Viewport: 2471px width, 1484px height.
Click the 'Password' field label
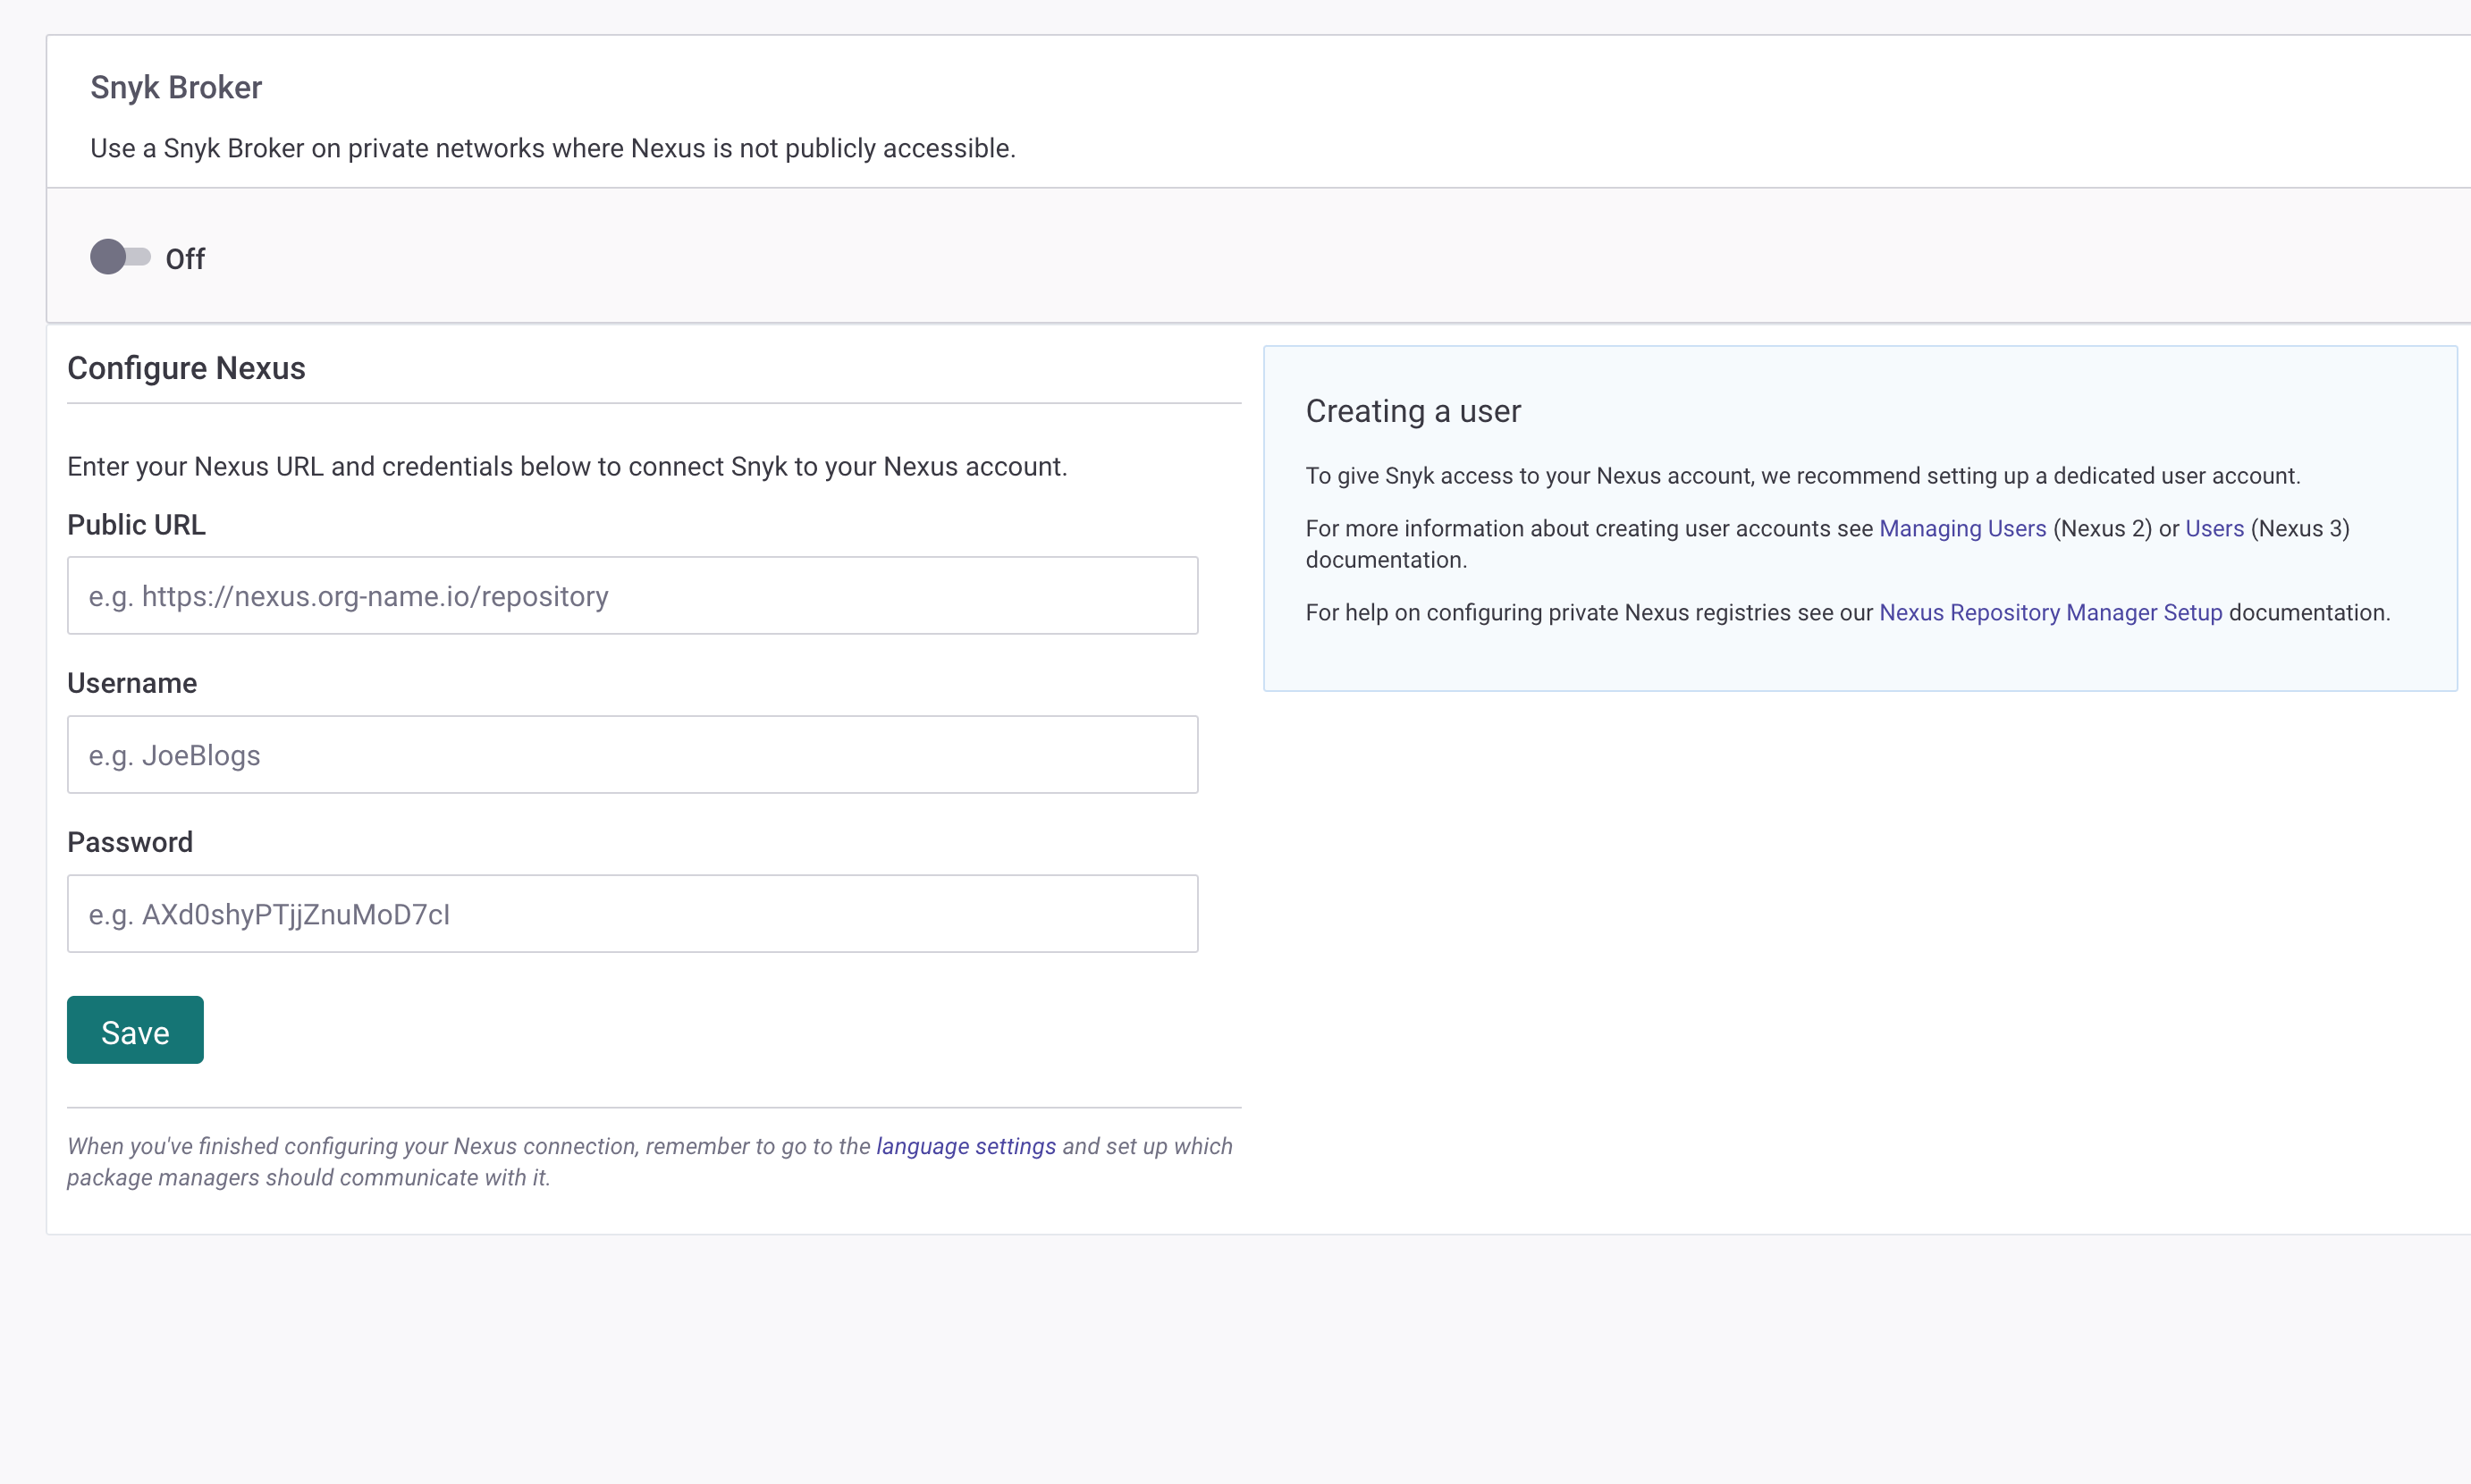click(130, 842)
